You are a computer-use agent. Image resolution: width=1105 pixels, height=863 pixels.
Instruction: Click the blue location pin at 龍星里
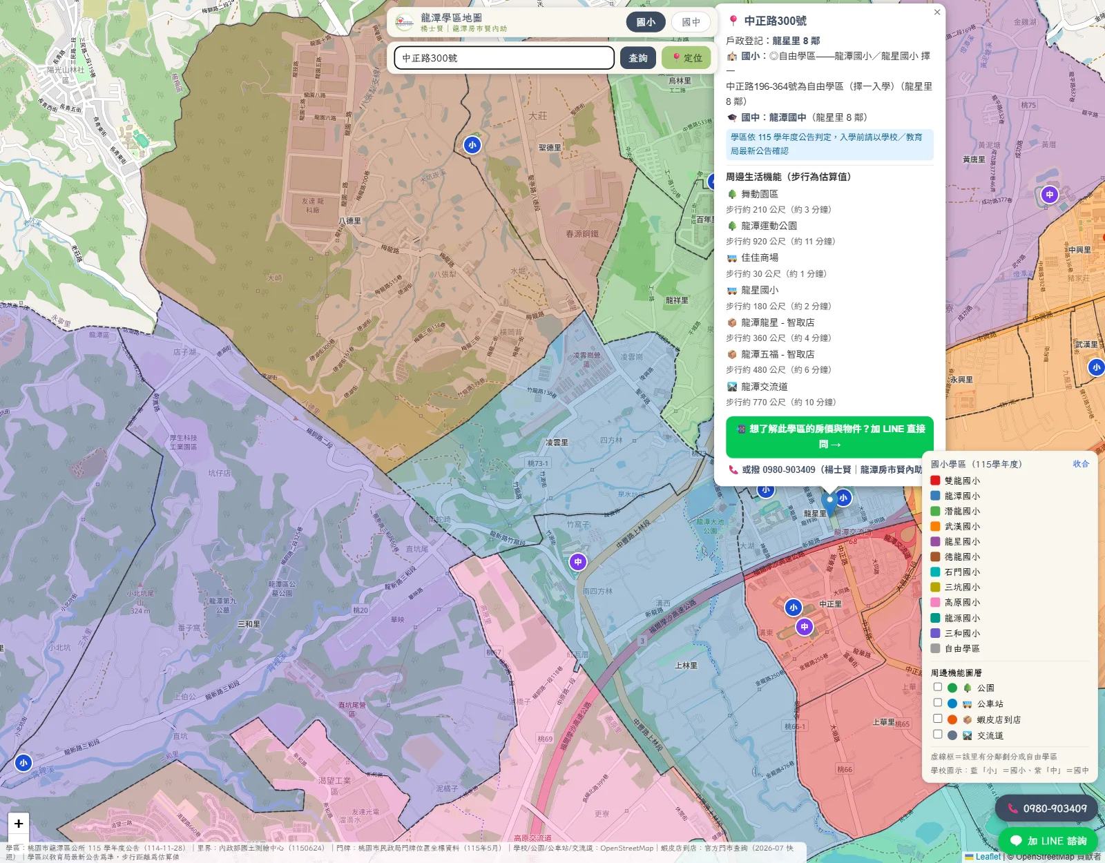click(x=829, y=503)
